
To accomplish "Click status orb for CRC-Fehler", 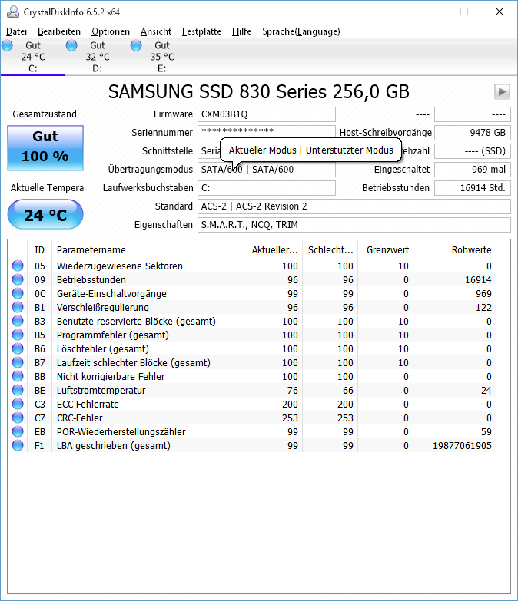I will (18, 418).
